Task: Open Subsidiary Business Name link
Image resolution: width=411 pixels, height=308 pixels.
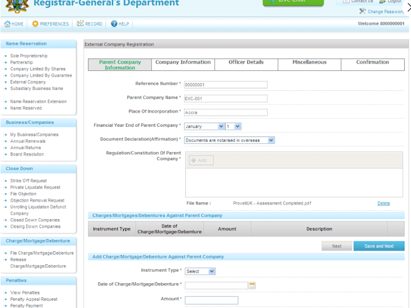Action: [x=36, y=88]
